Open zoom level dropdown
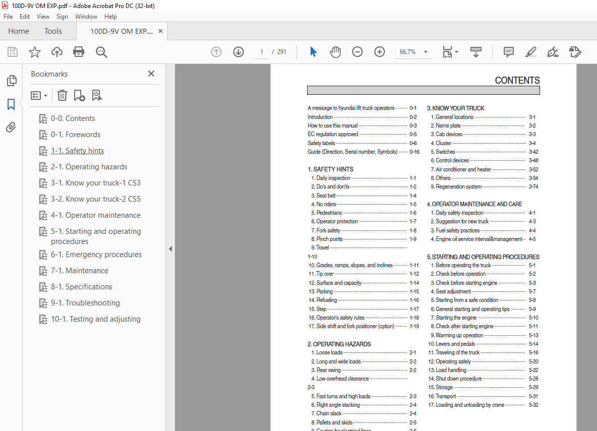597x431 pixels. point(426,52)
